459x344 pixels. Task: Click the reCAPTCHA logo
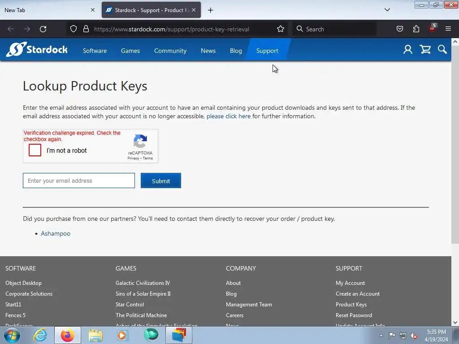point(140,141)
